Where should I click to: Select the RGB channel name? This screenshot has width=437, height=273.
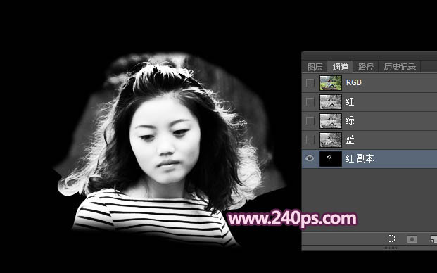pyautogui.click(x=354, y=82)
